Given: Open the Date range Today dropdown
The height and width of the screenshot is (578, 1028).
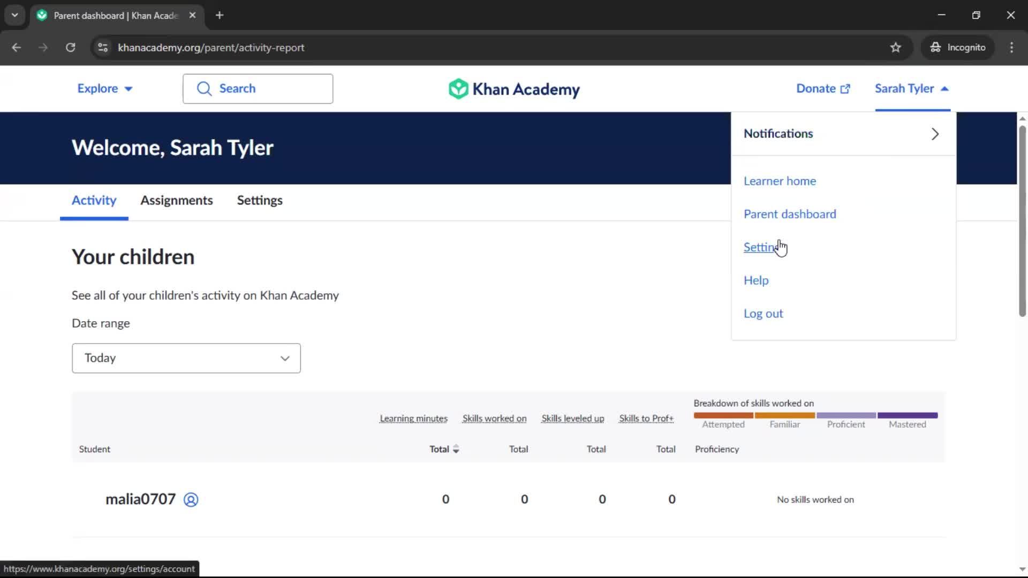Looking at the screenshot, I should point(186,358).
